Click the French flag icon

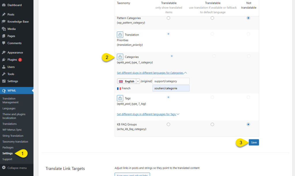click(x=119, y=88)
